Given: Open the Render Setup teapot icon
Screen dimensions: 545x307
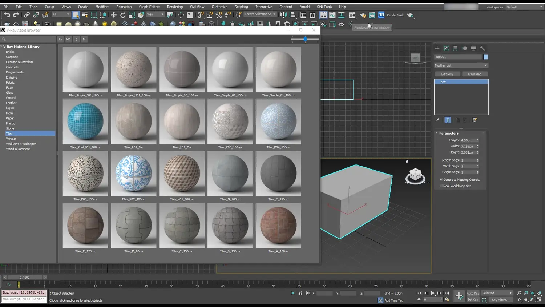Looking at the screenshot, I should pyautogui.click(x=363, y=15).
